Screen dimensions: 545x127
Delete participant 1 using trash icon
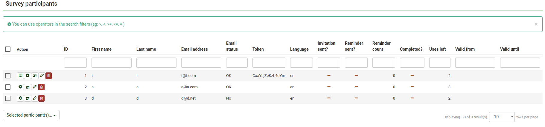tap(49, 76)
